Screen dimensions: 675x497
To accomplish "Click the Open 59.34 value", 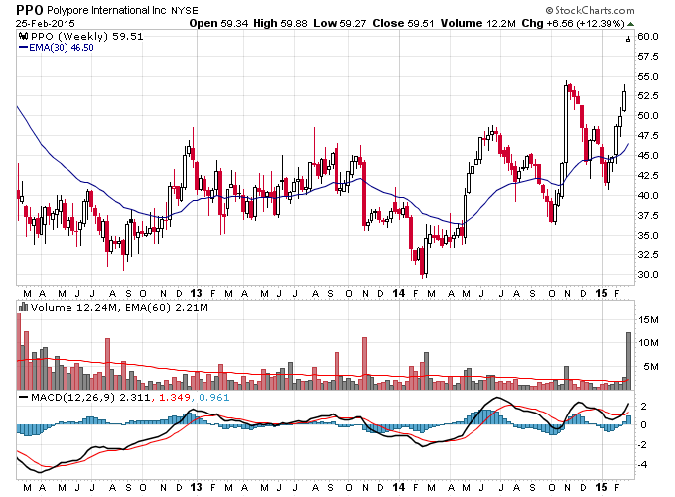I will [218, 23].
